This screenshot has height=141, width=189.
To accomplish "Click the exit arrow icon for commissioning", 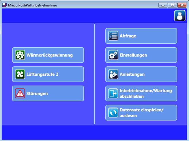I will (x=113, y=93).
